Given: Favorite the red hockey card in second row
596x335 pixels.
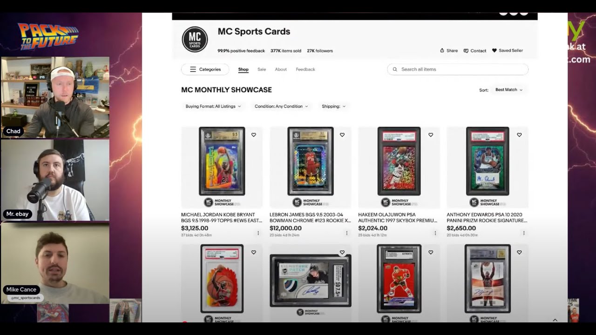Looking at the screenshot, I should point(431,252).
